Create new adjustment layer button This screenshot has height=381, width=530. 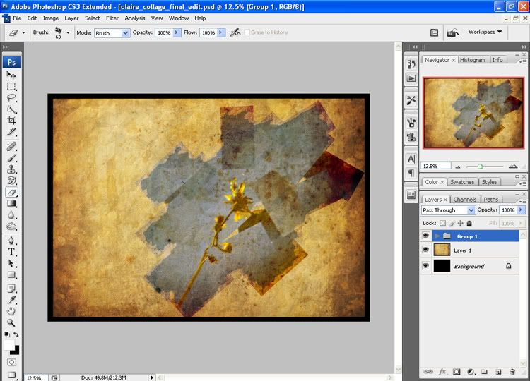(471, 372)
